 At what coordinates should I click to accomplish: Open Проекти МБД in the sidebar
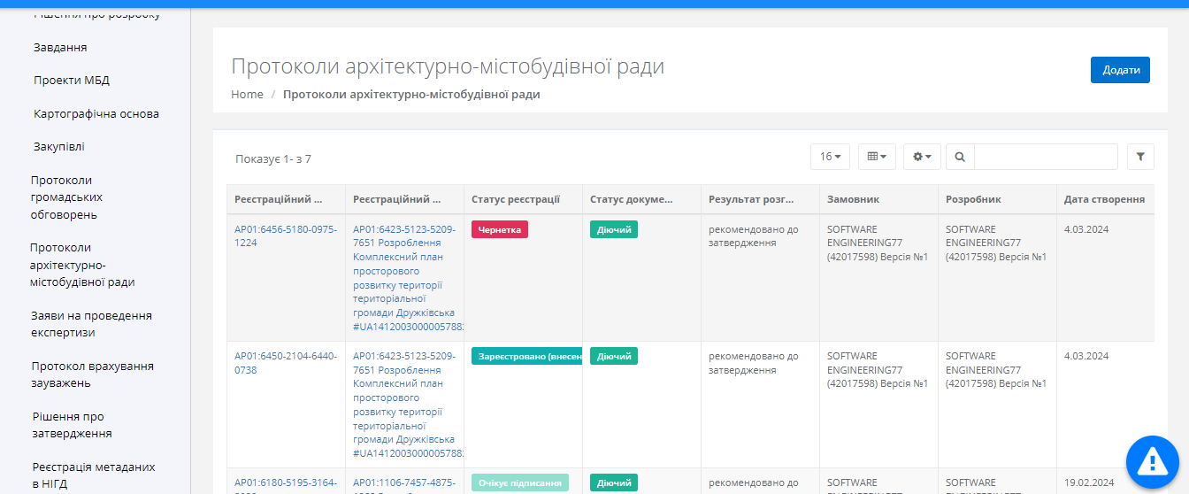[72, 81]
